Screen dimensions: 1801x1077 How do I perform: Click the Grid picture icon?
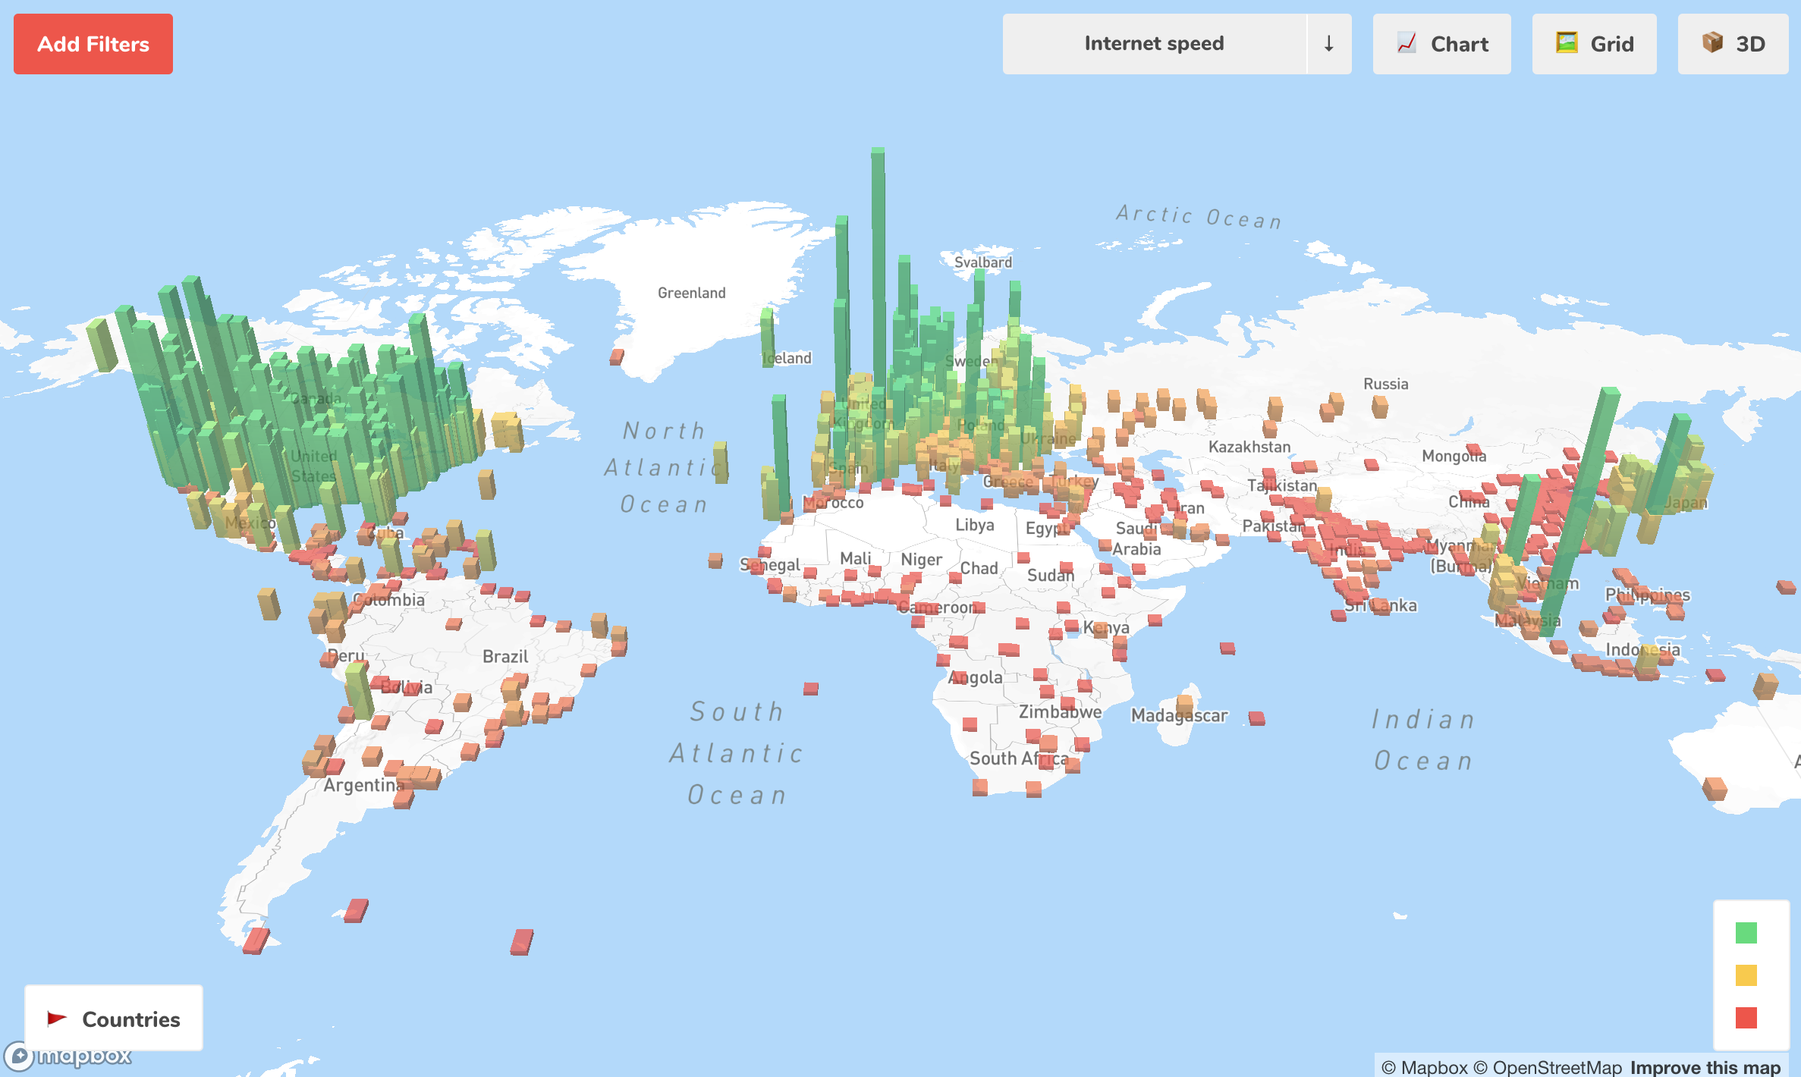[x=1567, y=42]
